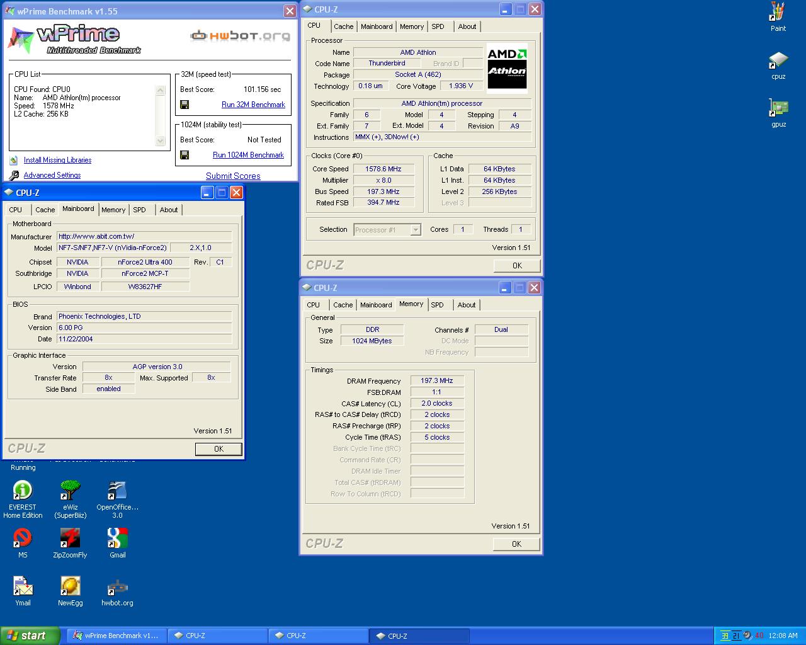
Task: Click the hwbot.org logo in wPrime
Action: (240, 36)
